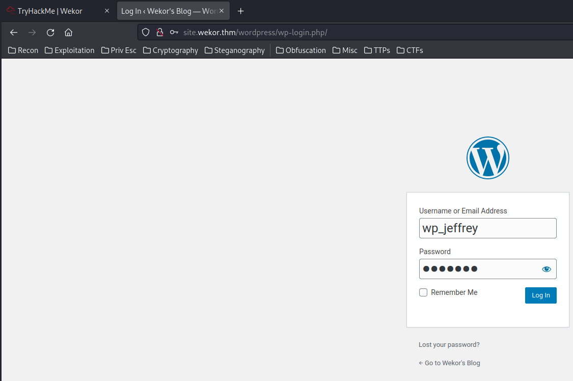Open the Priv Esc bookmarks folder
The height and width of the screenshot is (381, 573).
point(119,50)
